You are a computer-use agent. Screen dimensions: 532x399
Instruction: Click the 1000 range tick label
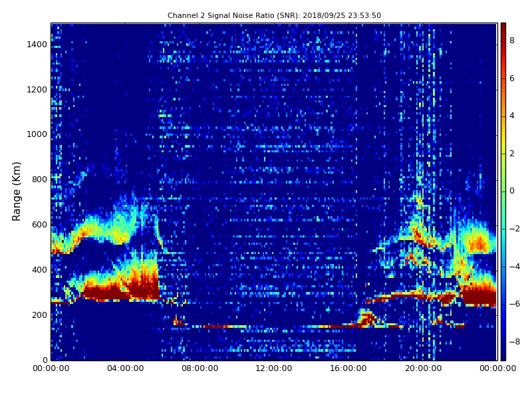(37, 134)
